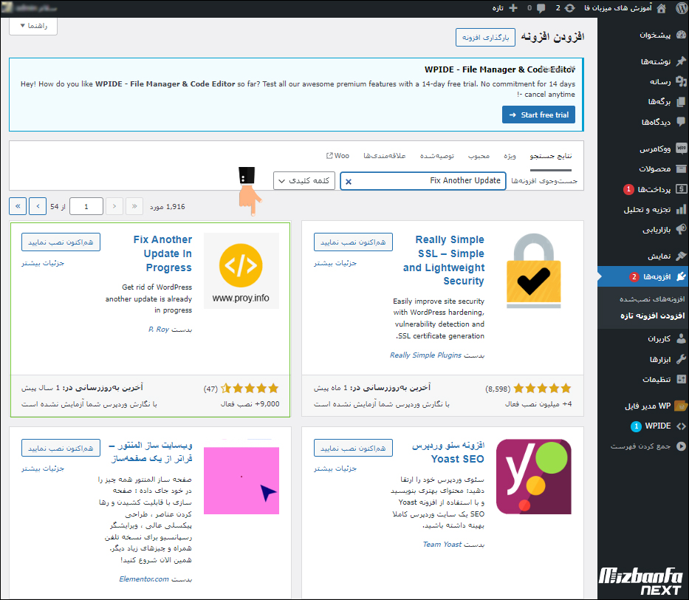
Task: Click the wrench icon for ابزارها
Action: pos(681,359)
